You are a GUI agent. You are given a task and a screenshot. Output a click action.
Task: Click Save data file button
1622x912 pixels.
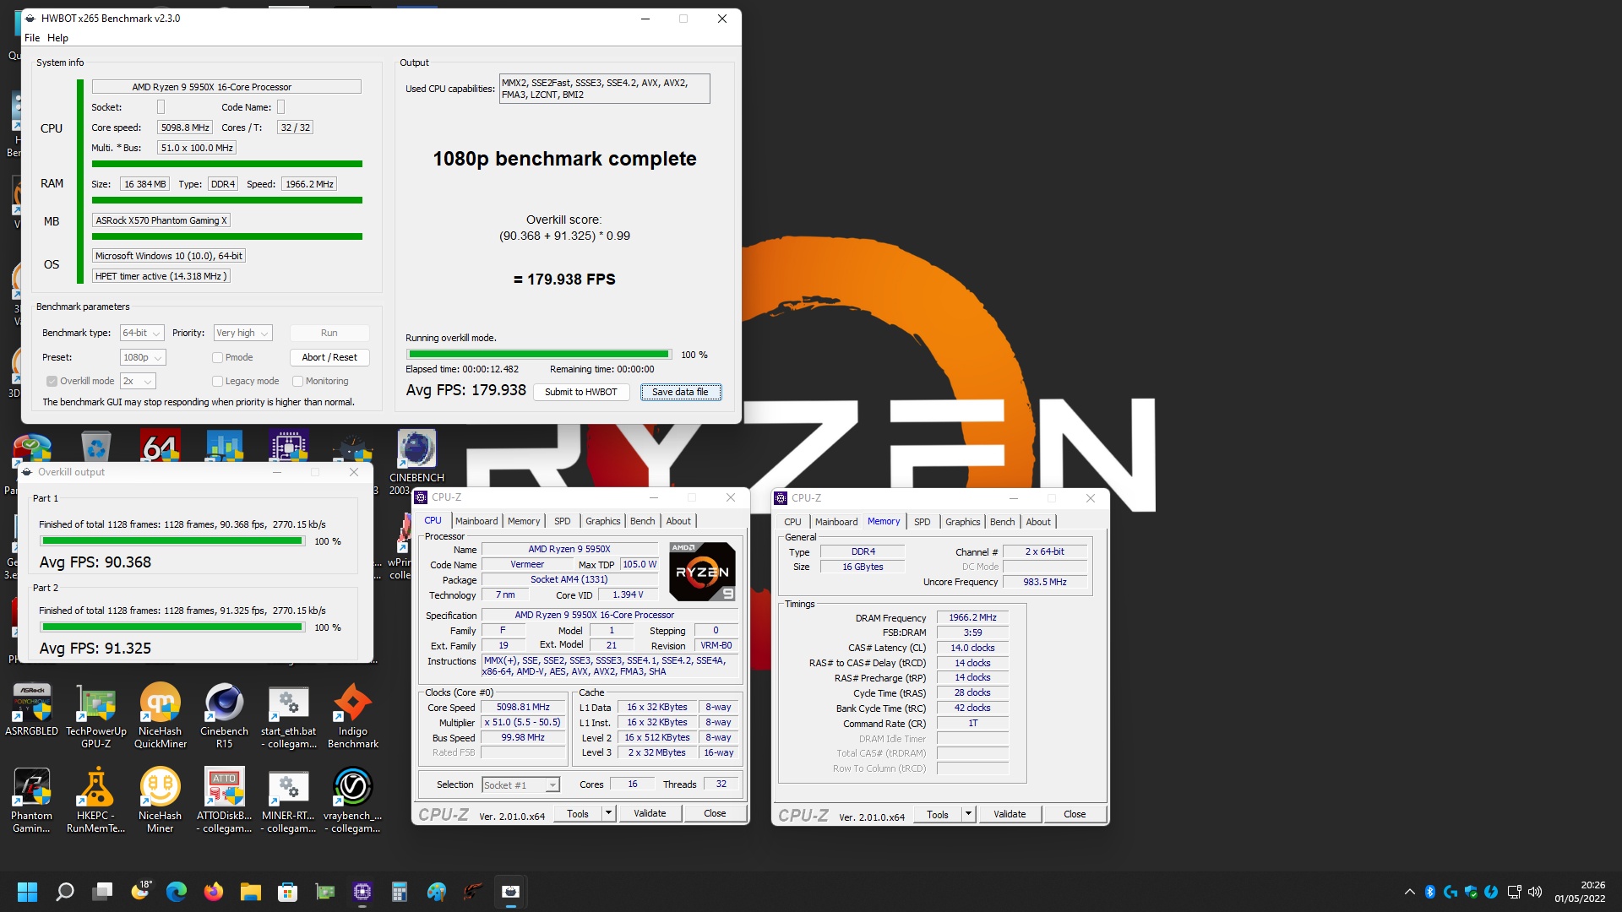pyautogui.click(x=680, y=393)
